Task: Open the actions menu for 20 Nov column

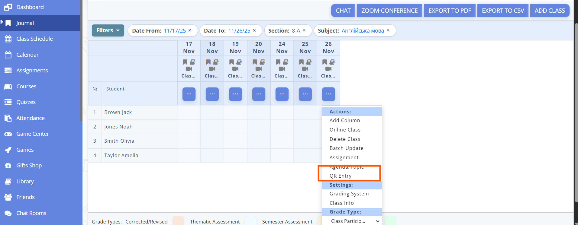Action: pos(259,94)
